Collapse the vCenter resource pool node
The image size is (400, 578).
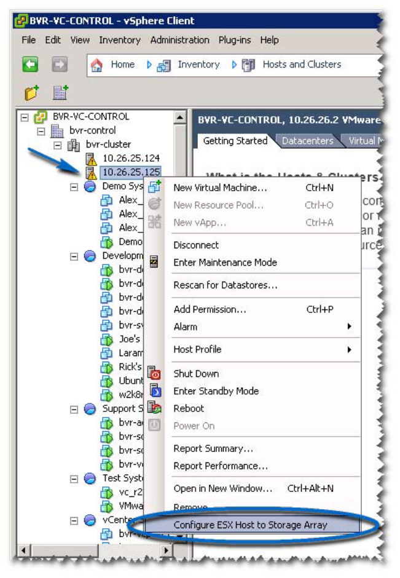(x=74, y=521)
